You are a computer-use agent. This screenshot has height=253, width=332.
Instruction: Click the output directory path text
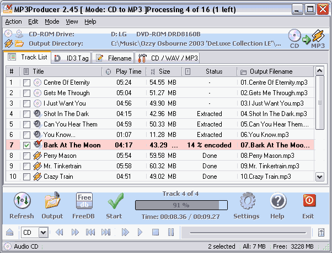[196, 43]
